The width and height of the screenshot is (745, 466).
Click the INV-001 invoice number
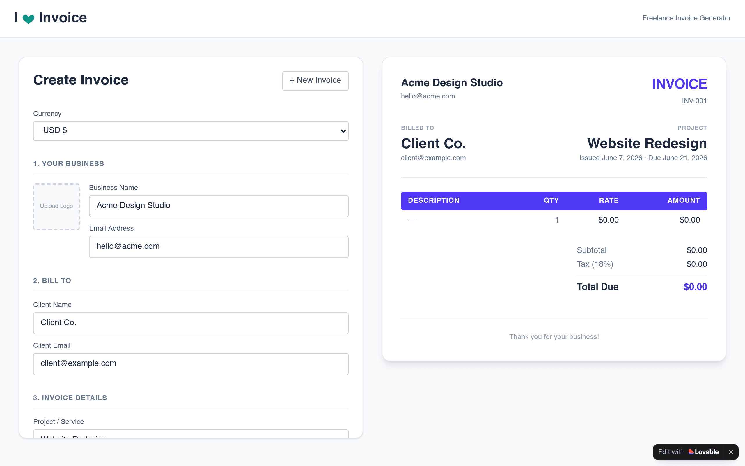tap(694, 101)
